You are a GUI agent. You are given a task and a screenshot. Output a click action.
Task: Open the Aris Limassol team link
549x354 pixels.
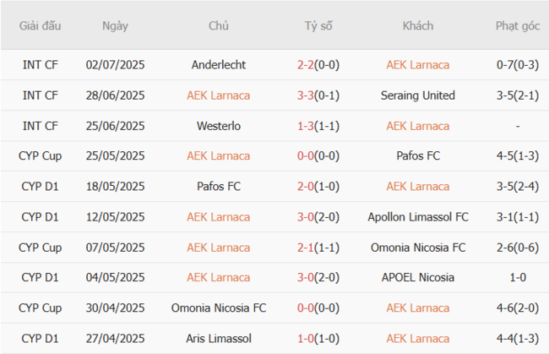[219, 339]
